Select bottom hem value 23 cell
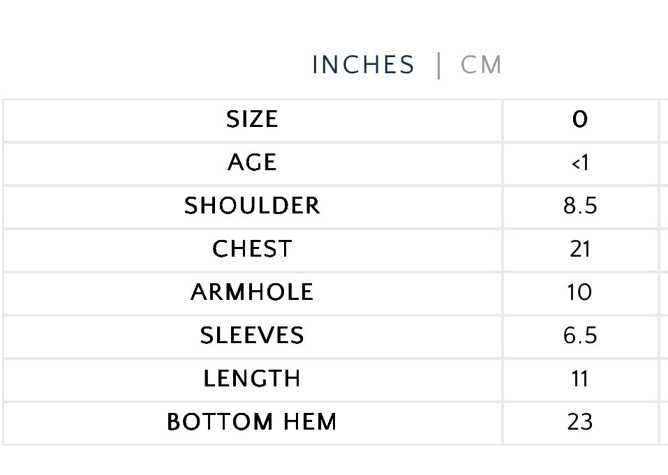 tap(580, 422)
